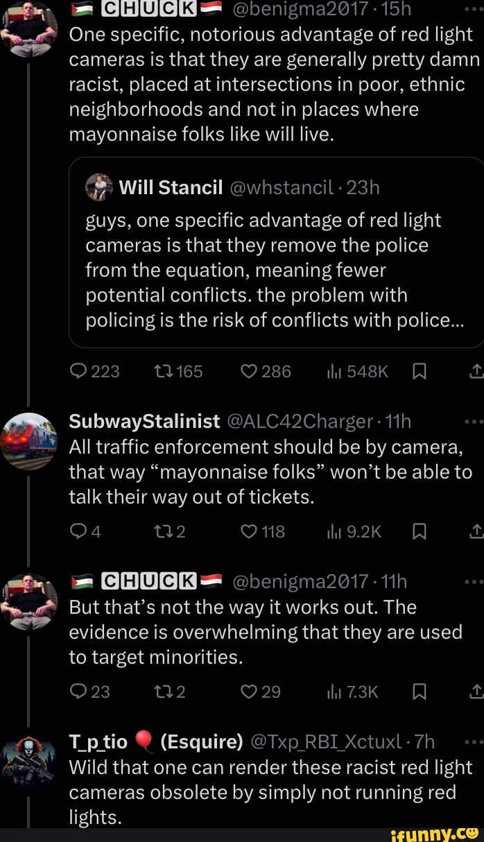The height and width of the screenshot is (842, 484).
Task: Reply to the tweet with 223 comments
Action: coord(77,372)
